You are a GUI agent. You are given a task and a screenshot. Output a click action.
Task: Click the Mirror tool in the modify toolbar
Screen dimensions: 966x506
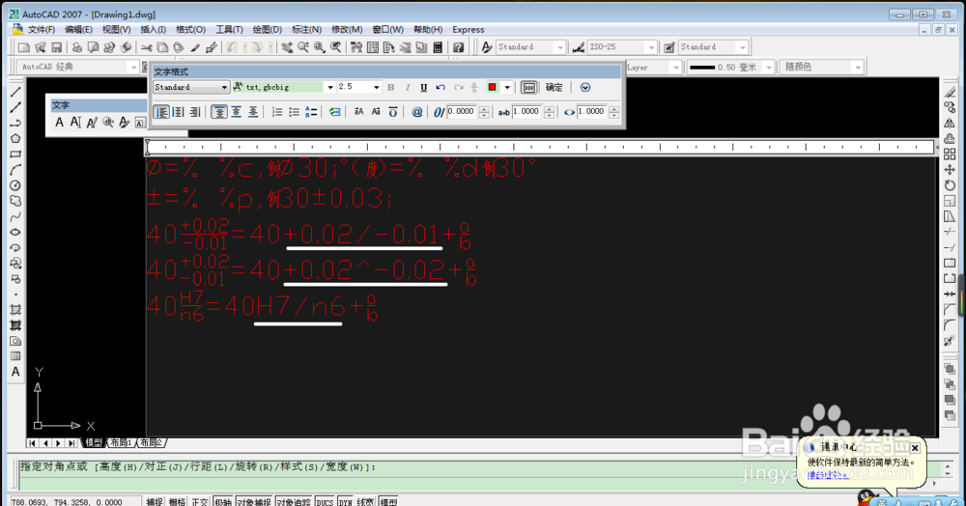coord(950,123)
